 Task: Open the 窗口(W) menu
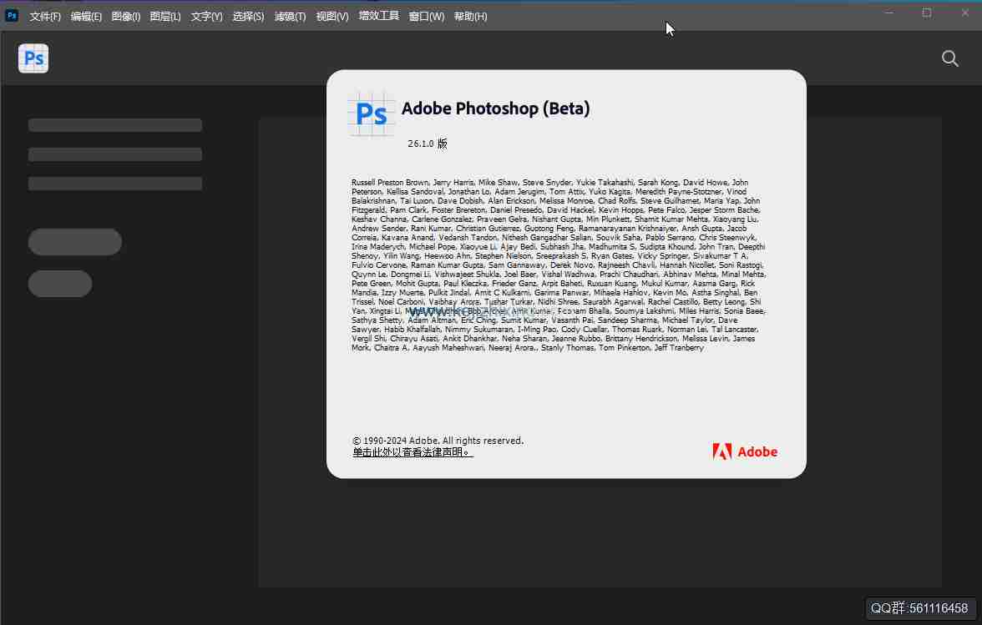pyautogui.click(x=426, y=16)
